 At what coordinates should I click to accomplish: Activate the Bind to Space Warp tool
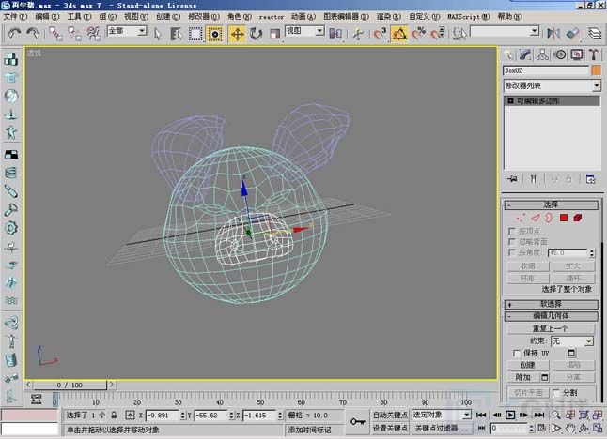pyautogui.click(x=94, y=34)
